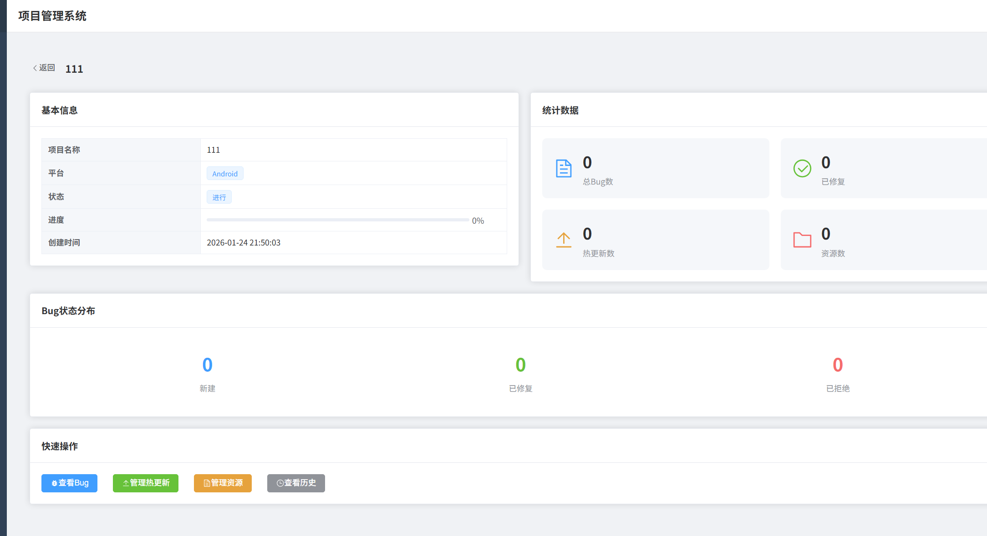The height and width of the screenshot is (536, 987).
Task: Click the 进行 status tag
Action: point(219,197)
